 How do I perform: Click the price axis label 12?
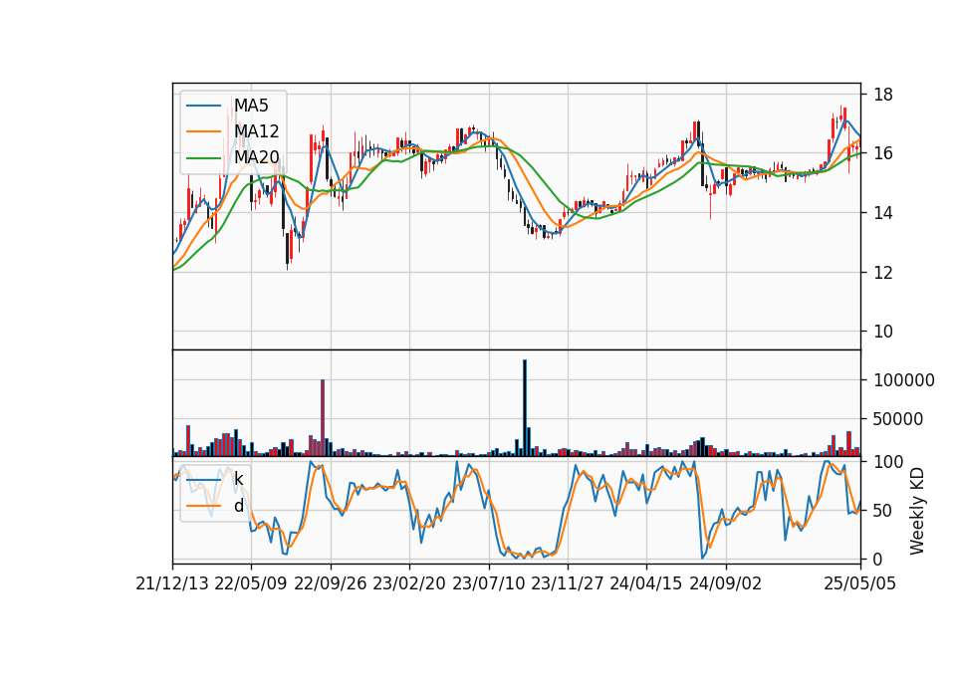click(x=883, y=273)
